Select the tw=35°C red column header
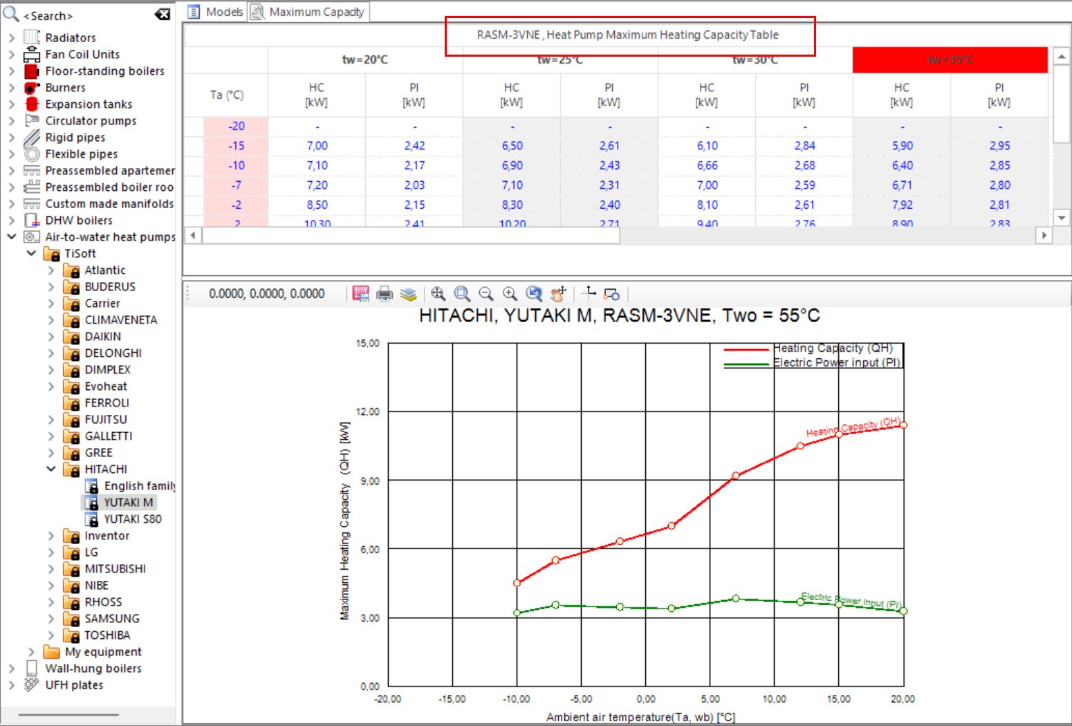 950,60
